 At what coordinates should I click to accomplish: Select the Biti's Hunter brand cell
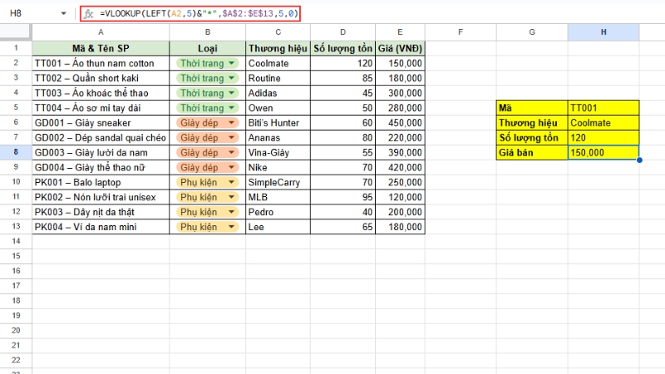277,123
